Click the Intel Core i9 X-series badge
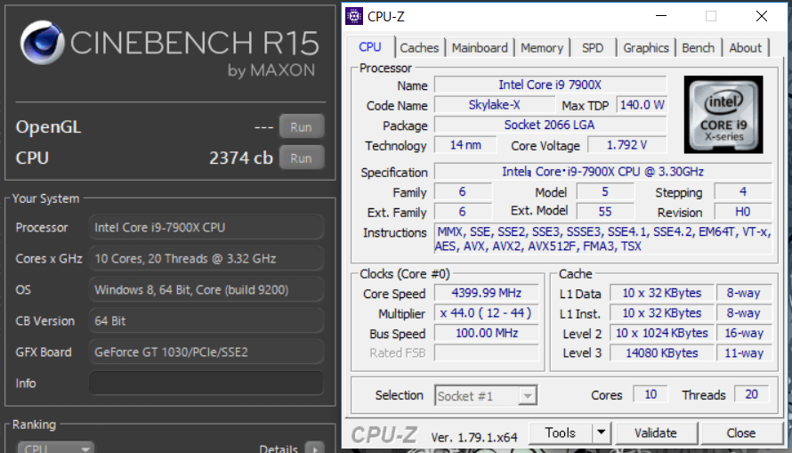The width and height of the screenshot is (792, 453). click(723, 115)
